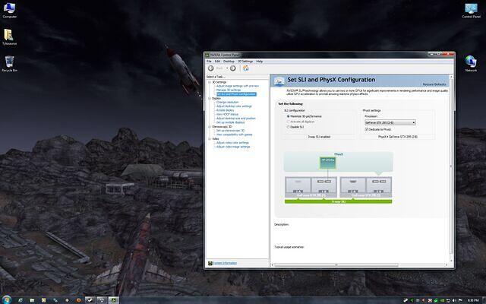Open the PhysX Processor dropdown
Image resolution: width=486 pixels, height=304 pixels.
(x=389, y=122)
